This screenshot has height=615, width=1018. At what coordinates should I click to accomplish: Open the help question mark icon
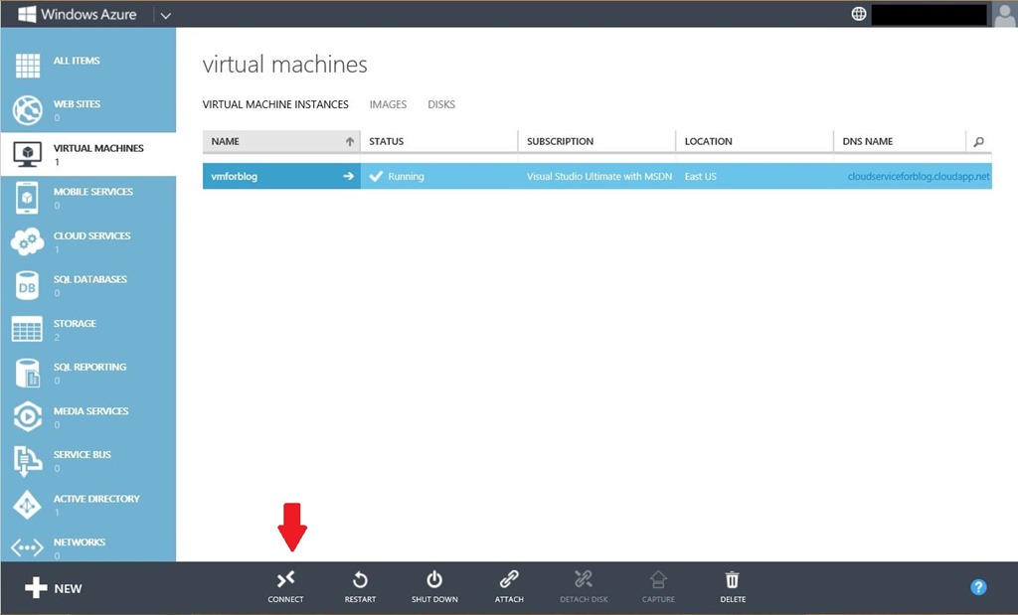(x=978, y=587)
